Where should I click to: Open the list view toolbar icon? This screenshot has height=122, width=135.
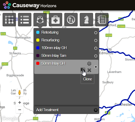[x=25, y=20]
